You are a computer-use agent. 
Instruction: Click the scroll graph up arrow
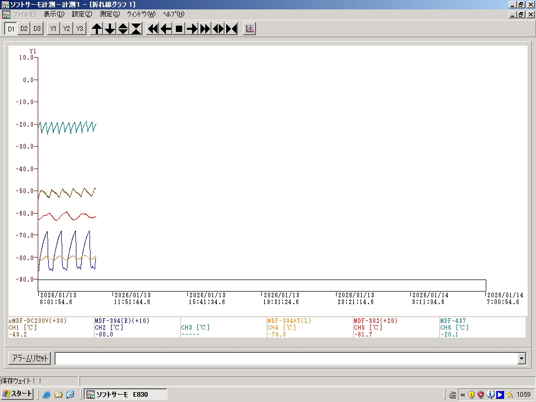click(x=97, y=29)
